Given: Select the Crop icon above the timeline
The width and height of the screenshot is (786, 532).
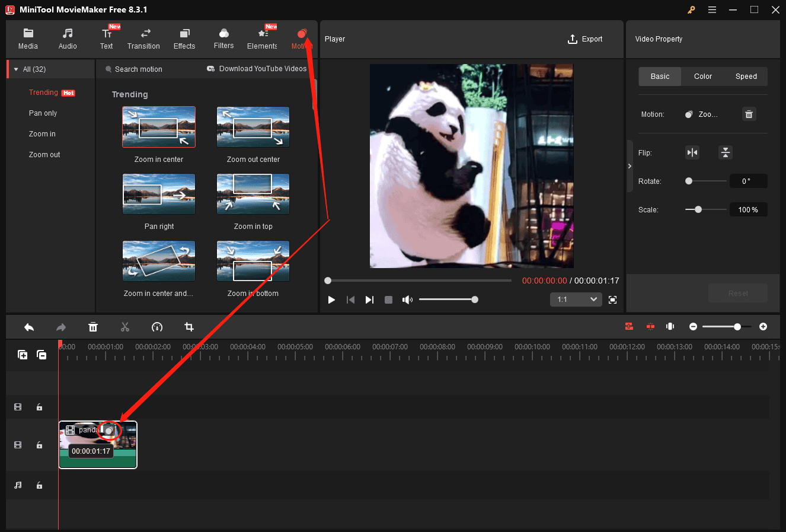Looking at the screenshot, I should click(188, 327).
